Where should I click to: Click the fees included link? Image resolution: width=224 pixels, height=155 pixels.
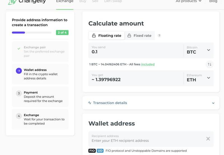click(148, 64)
